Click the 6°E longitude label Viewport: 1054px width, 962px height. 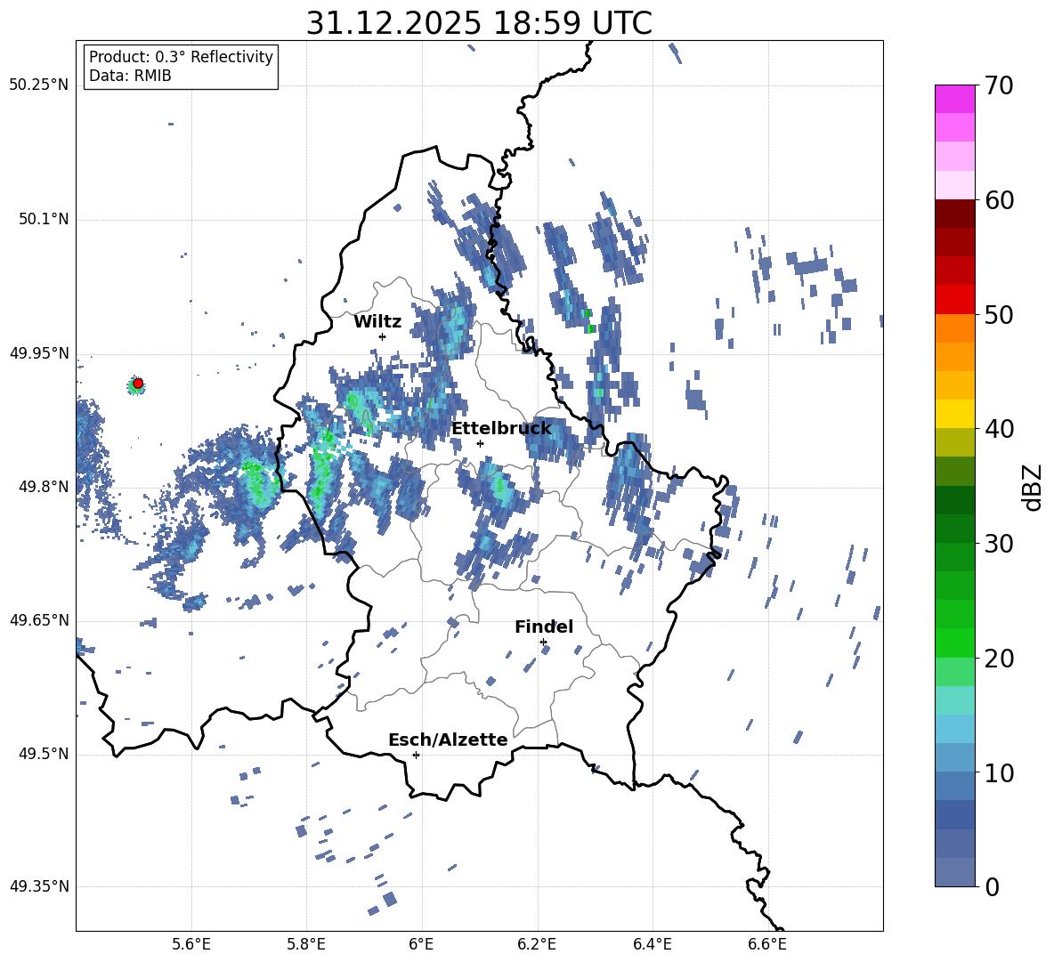coord(421,944)
